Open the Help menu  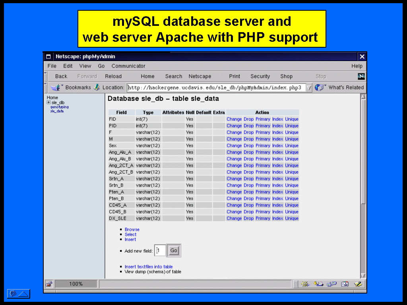[357, 66]
